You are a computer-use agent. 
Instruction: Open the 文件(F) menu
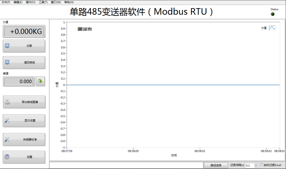(6, 2)
